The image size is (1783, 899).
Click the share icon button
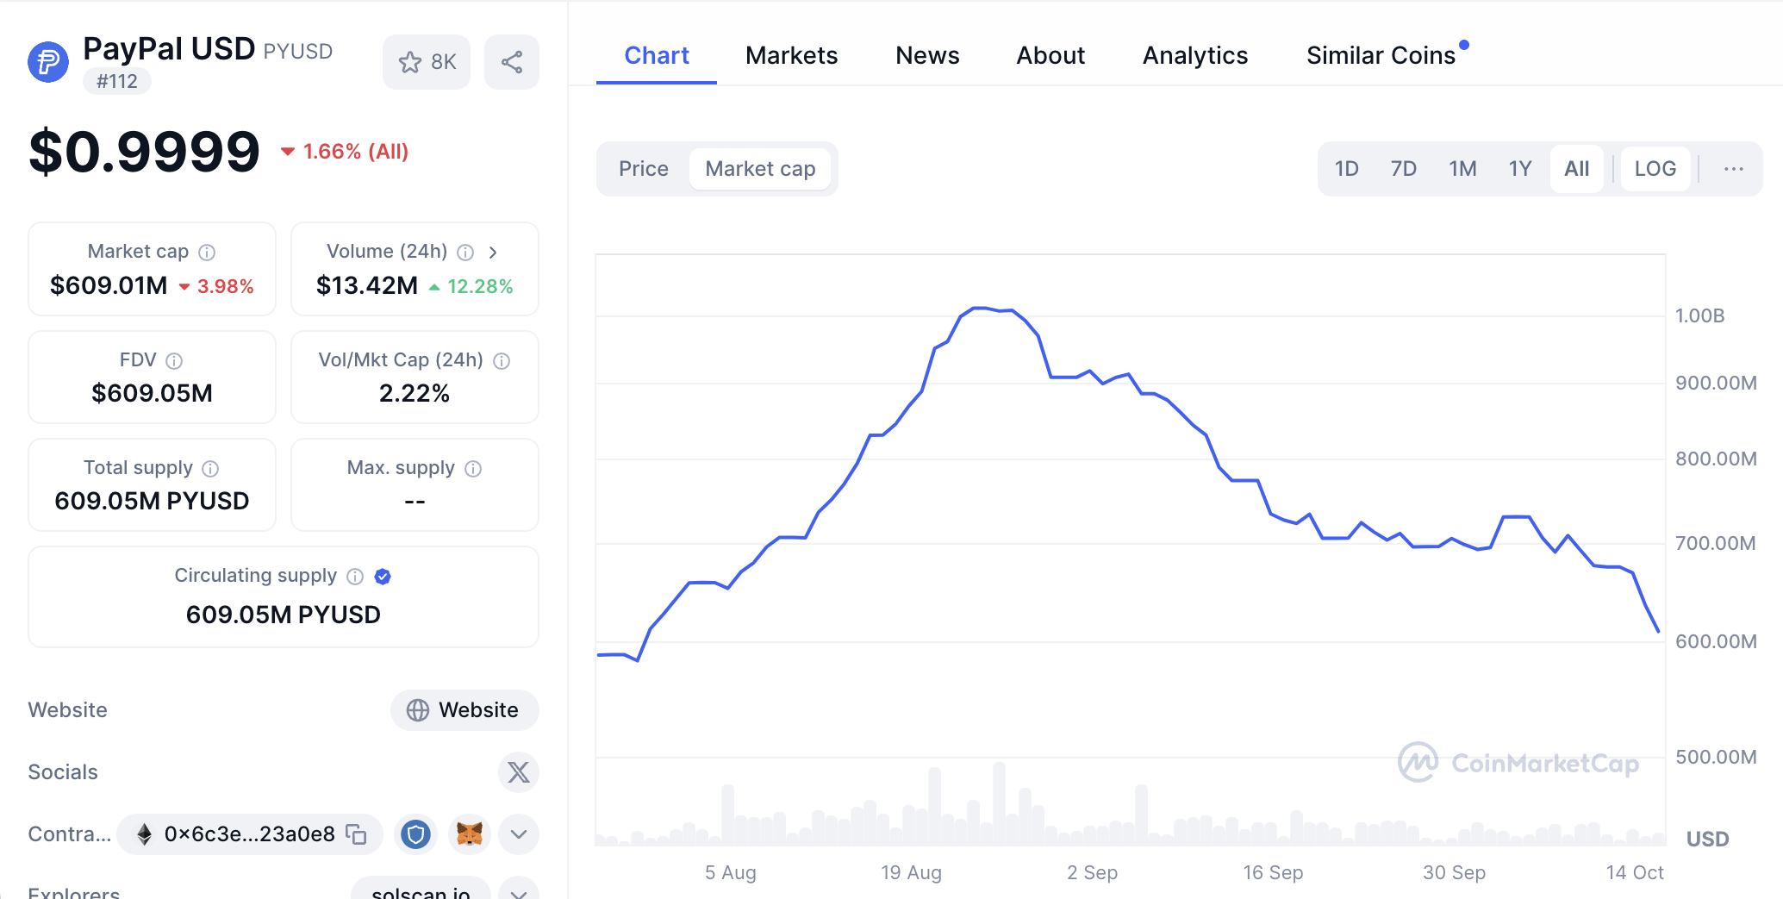click(x=512, y=62)
